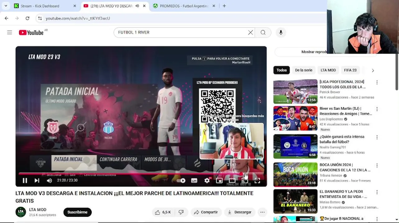Select the LTA MOD filter chip
The image size is (399, 223).
coord(328,70)
